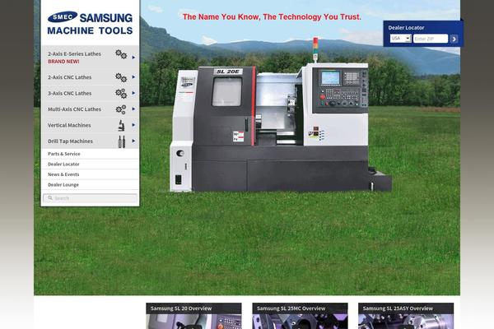Click the gears icon beside 2-Axis CNC Lathes

(121, 77)
